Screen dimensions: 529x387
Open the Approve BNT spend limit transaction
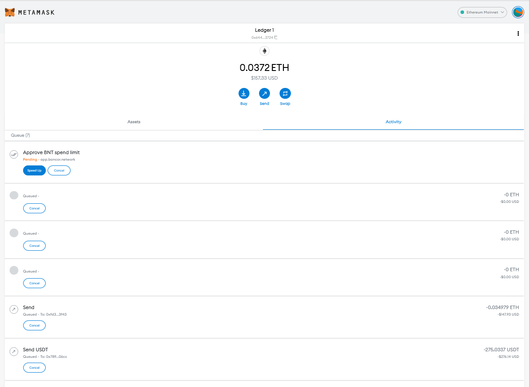(x=264, y=162)
